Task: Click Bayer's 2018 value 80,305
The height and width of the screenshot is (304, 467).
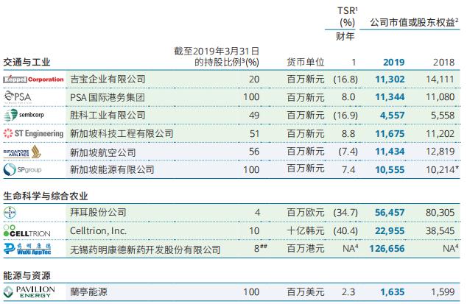Action: click(x=440, y=213)
